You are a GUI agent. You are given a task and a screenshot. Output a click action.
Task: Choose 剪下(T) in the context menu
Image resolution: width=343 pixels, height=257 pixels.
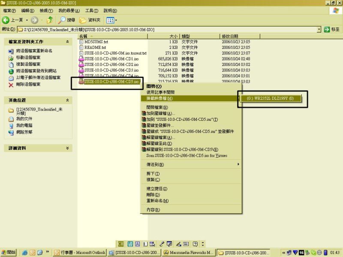click(x=191, y=173)
